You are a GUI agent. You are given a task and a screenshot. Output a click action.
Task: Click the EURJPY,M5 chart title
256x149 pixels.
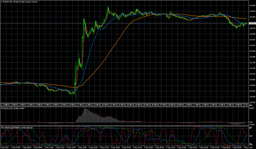pyautogui.click(x=7, y=2)
